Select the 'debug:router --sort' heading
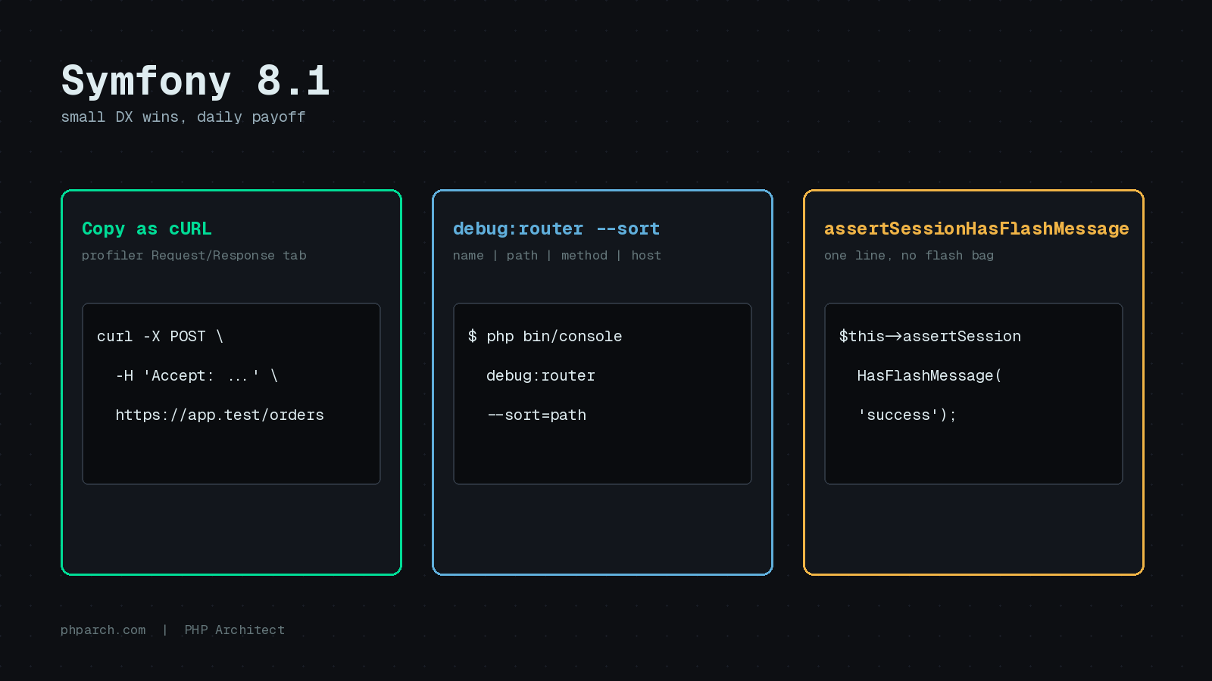This screenshot has height=681, width=1212. pyautogui.click(x=557, y=229)
